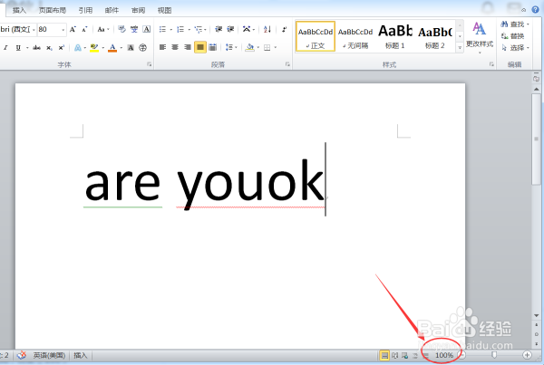Apply the red font color
Screen dimensions: 544x365
112,47
